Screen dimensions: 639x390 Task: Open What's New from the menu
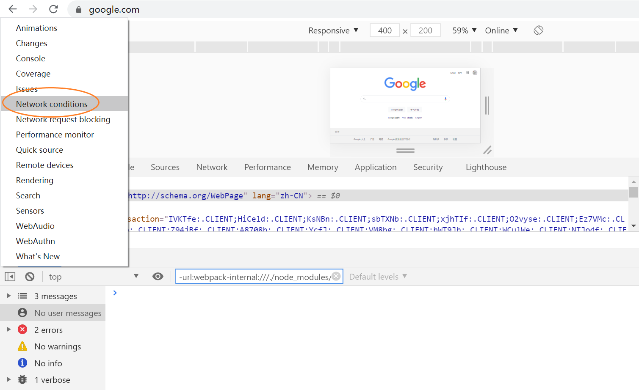pyautogui.click(x=64, y=256)
